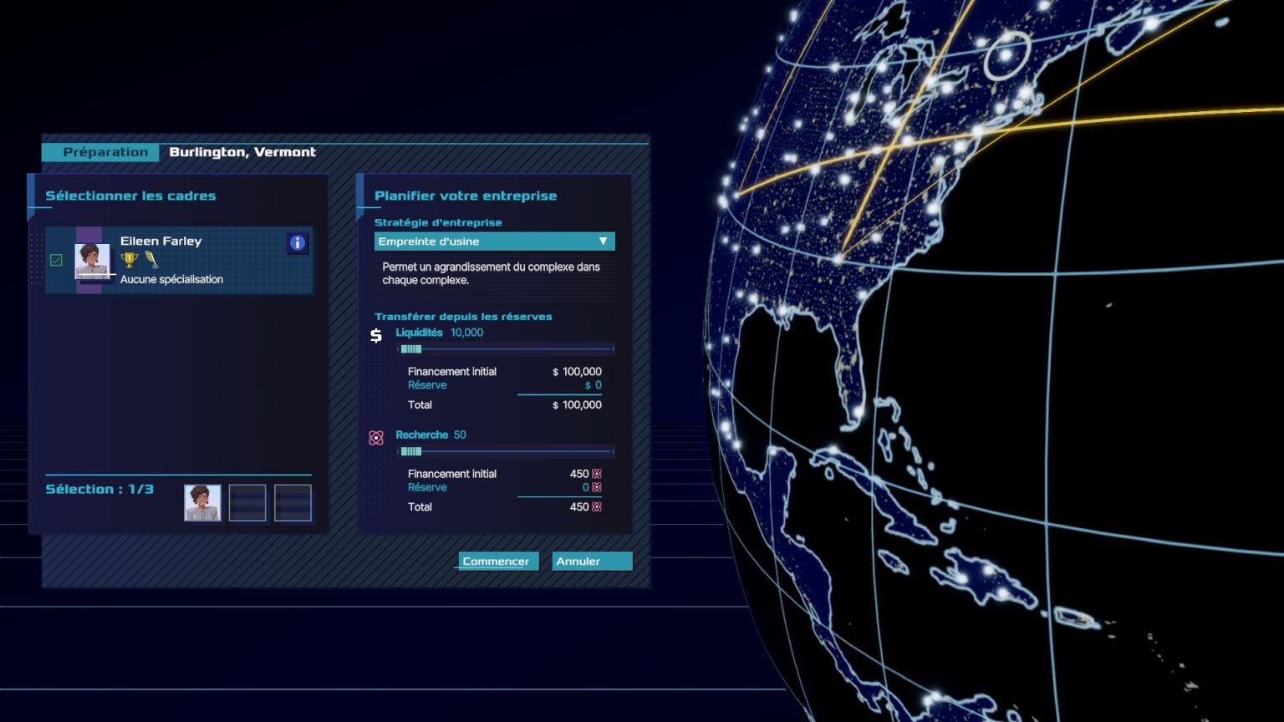
Task: Click the $ 0 Réserve amount
Action: coord(593,385)
